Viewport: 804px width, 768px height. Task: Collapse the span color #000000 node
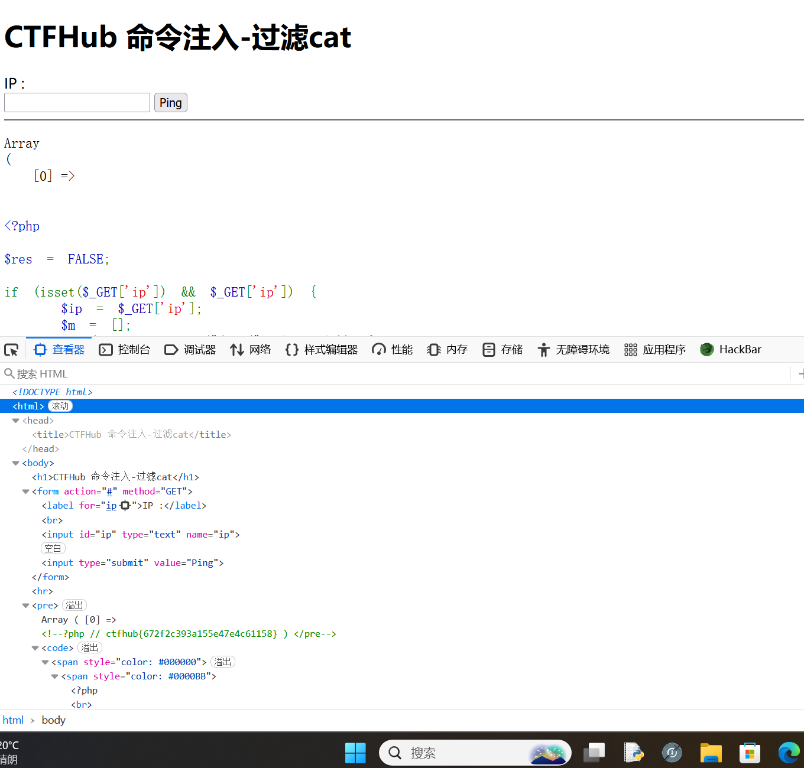pyautogui.click(x=45, y=662)
